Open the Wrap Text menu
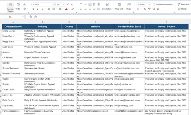 click(x=119, y=9)
